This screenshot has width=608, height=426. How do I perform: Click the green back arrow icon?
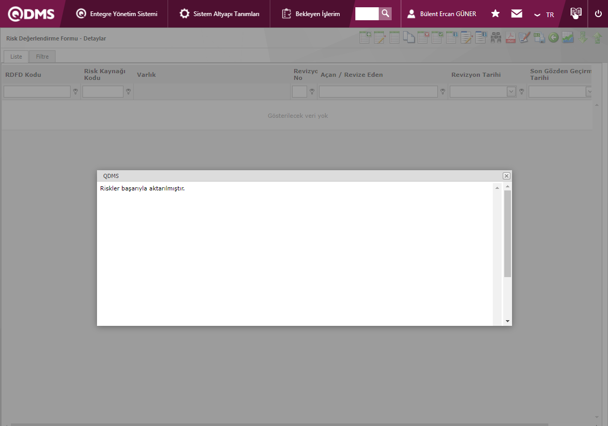coord(554,37)
